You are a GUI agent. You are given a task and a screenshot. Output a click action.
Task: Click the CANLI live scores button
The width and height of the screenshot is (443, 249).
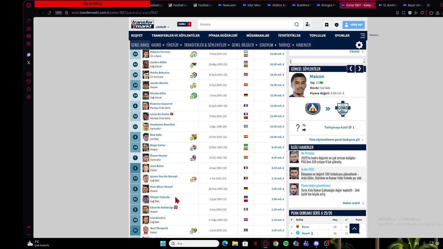[x=184, y=24]
